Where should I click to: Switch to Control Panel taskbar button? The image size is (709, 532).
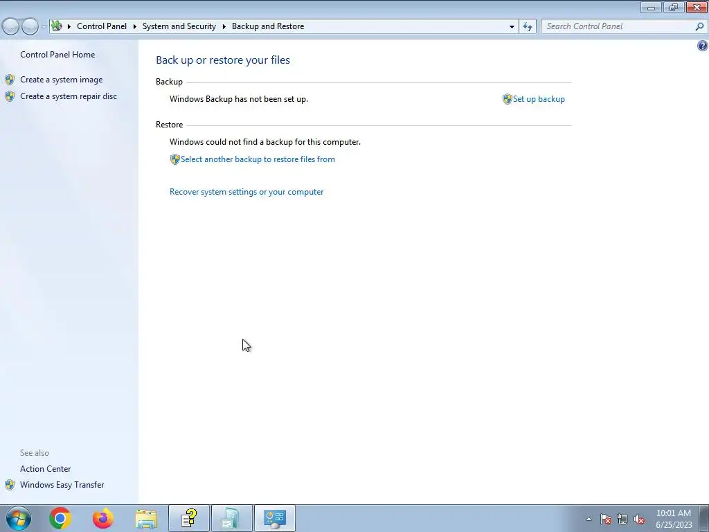pyautogui.click(x=274, y=518)
